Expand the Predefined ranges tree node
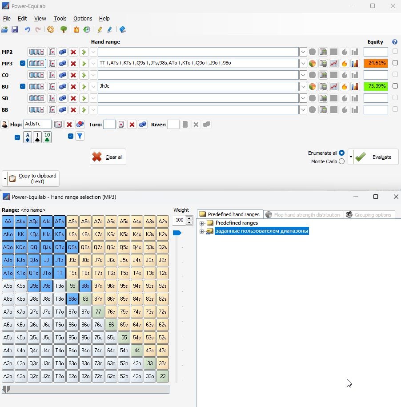Viewport: 401px width, 407px height. tap(201, 223)
